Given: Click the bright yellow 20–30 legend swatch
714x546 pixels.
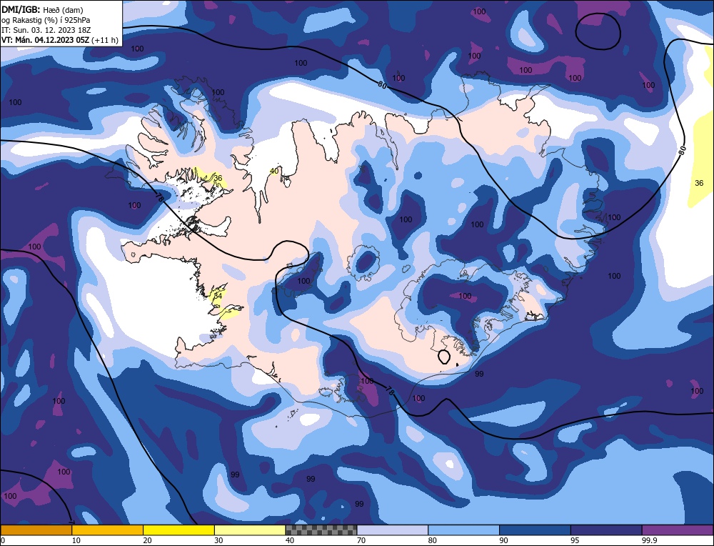Looking at the screenshot, I should coord(178,530).
